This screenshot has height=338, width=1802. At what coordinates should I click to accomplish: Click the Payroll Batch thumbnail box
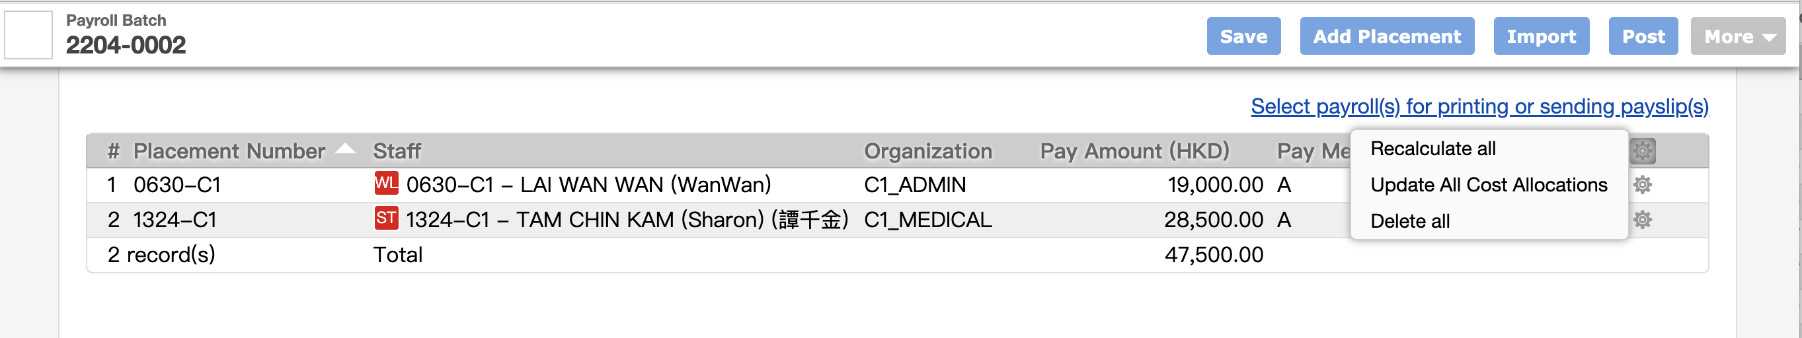point(28,34)
